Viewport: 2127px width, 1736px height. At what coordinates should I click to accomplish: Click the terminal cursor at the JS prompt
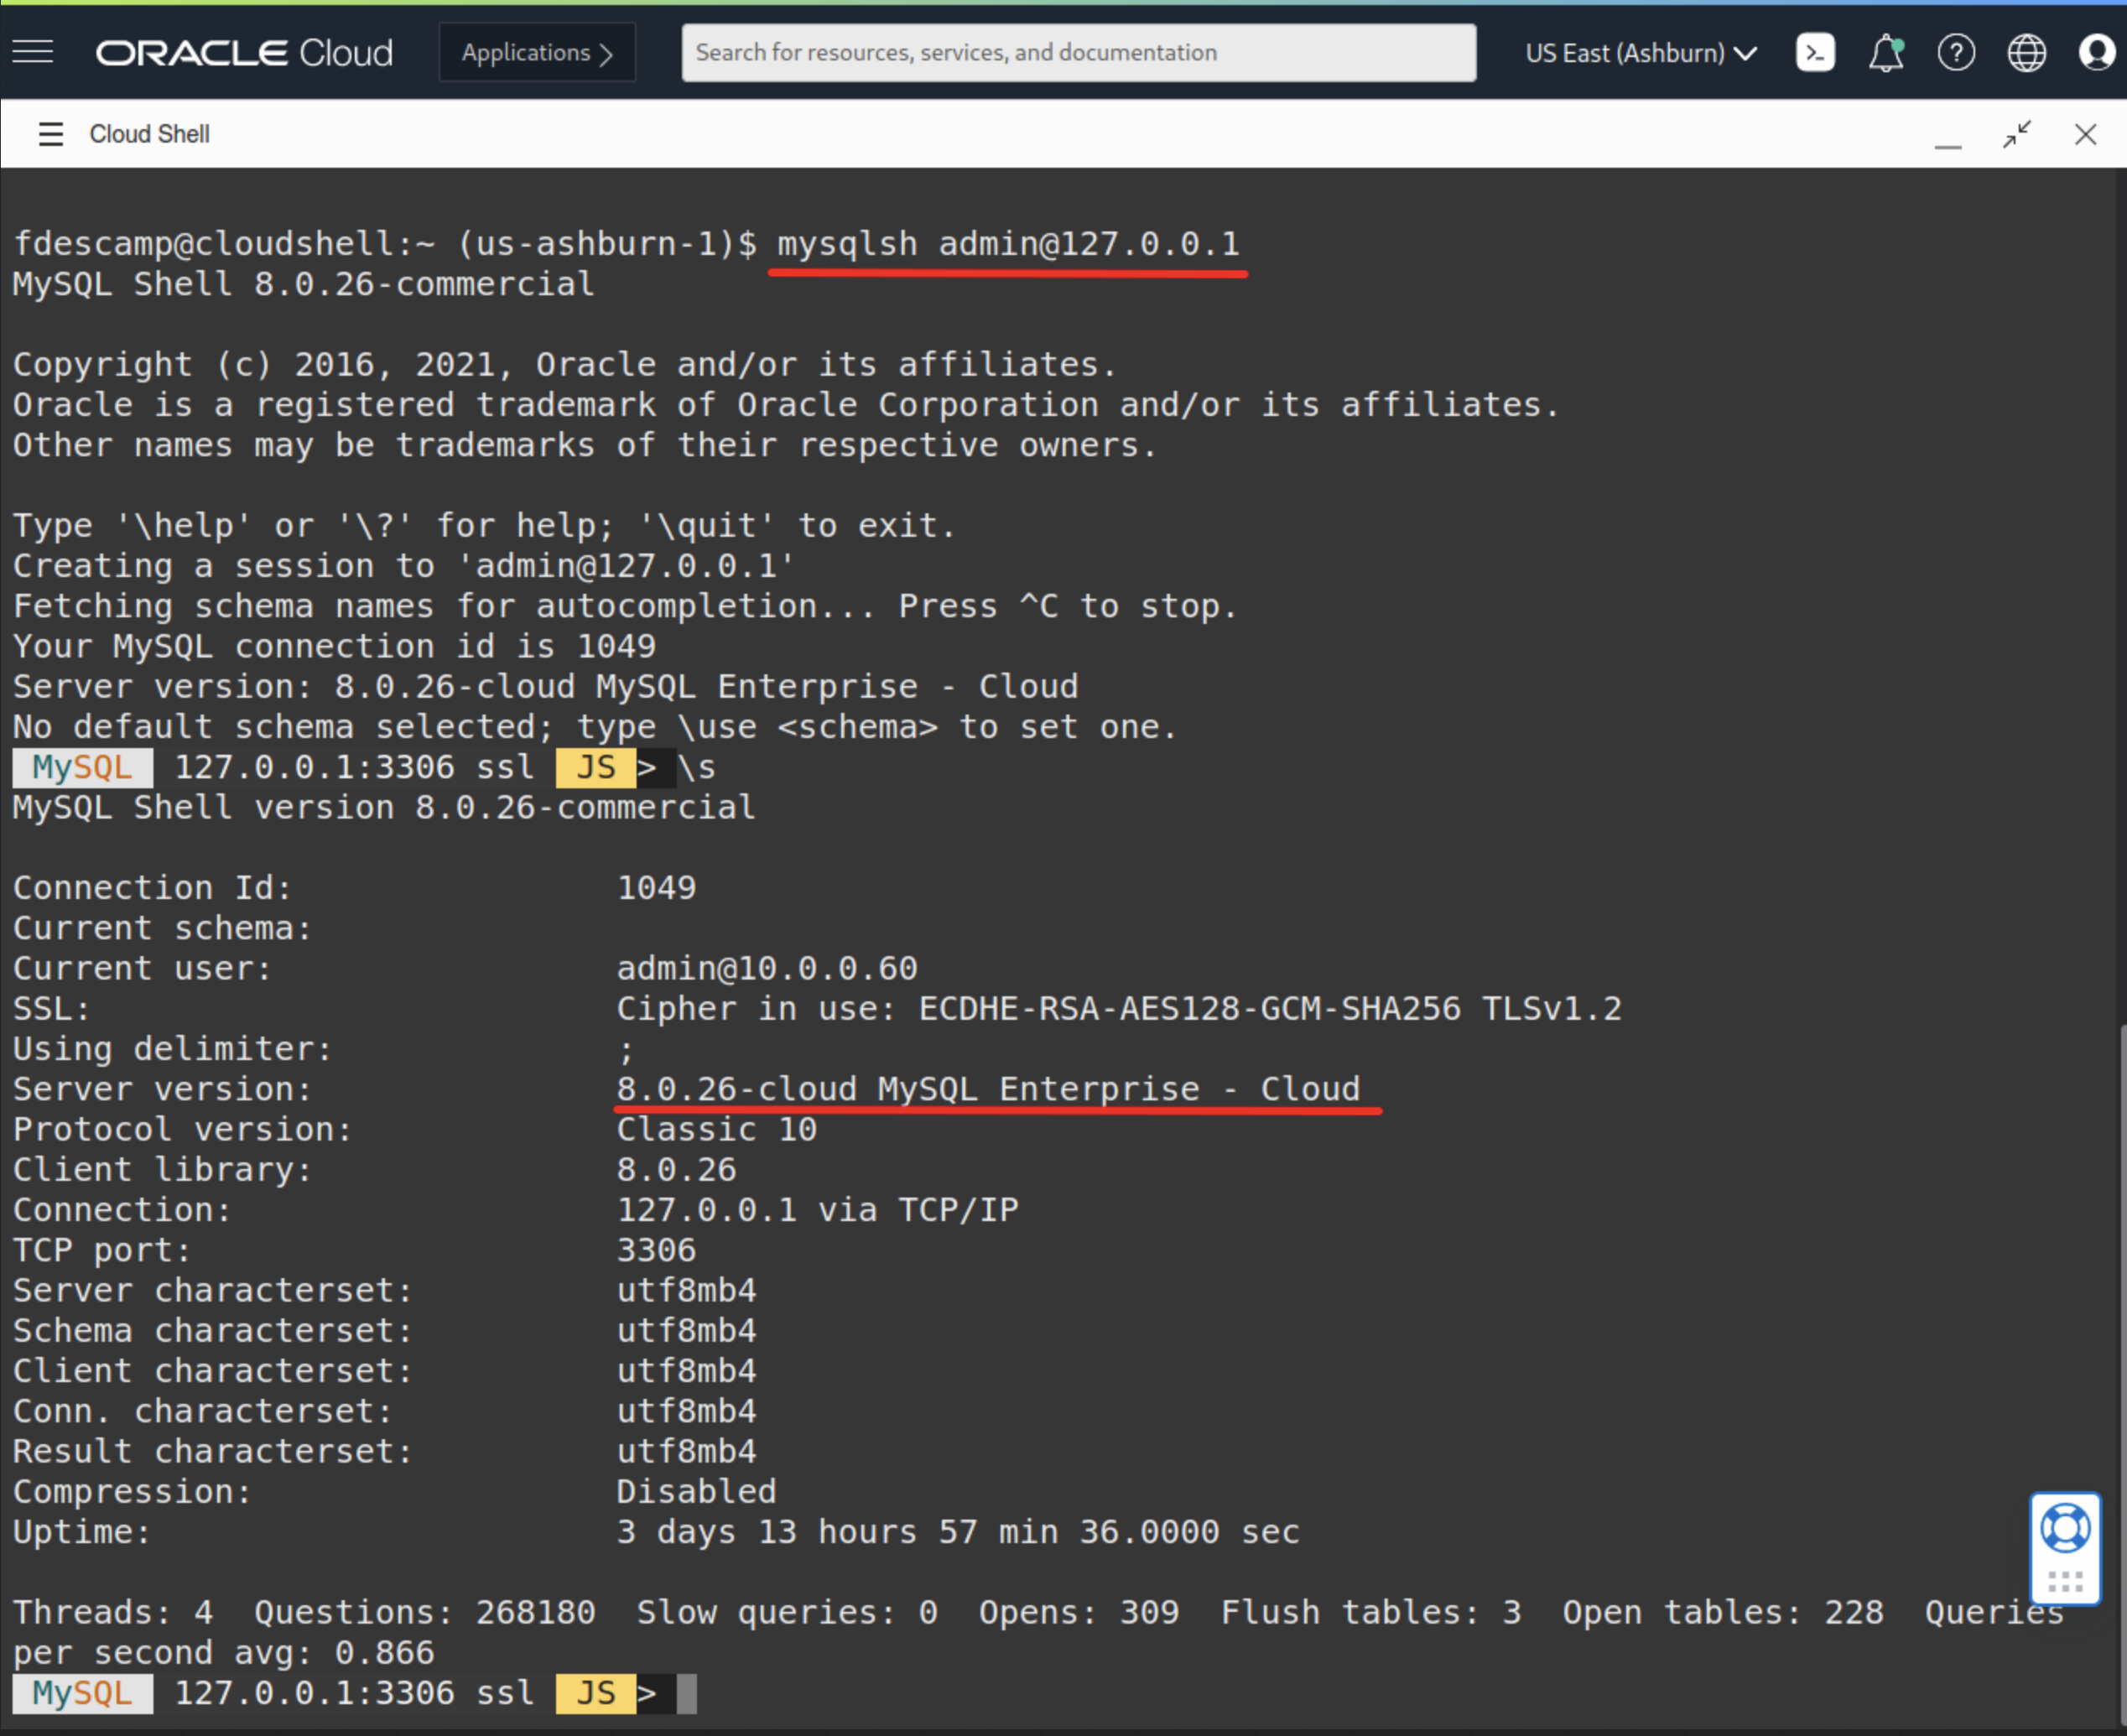pyautogui.click(x=686, y=1693)
